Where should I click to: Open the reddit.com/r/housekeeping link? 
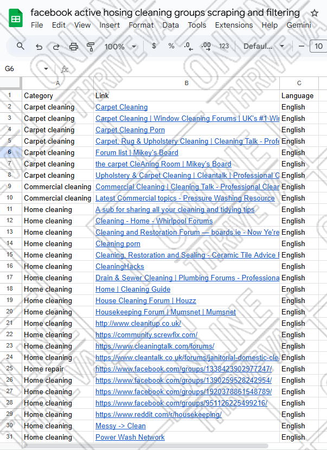pos(158,414)
